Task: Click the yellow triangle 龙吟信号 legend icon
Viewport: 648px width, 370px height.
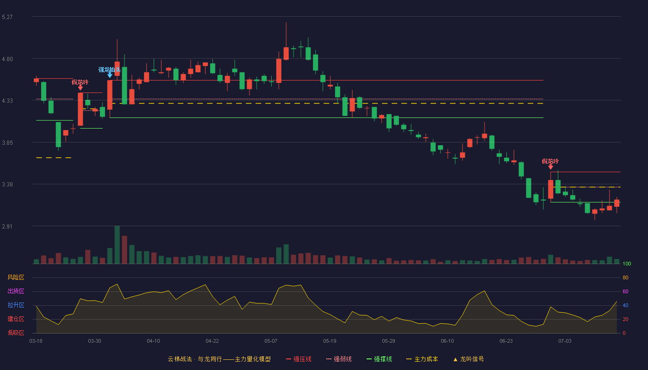Action: 455,359
